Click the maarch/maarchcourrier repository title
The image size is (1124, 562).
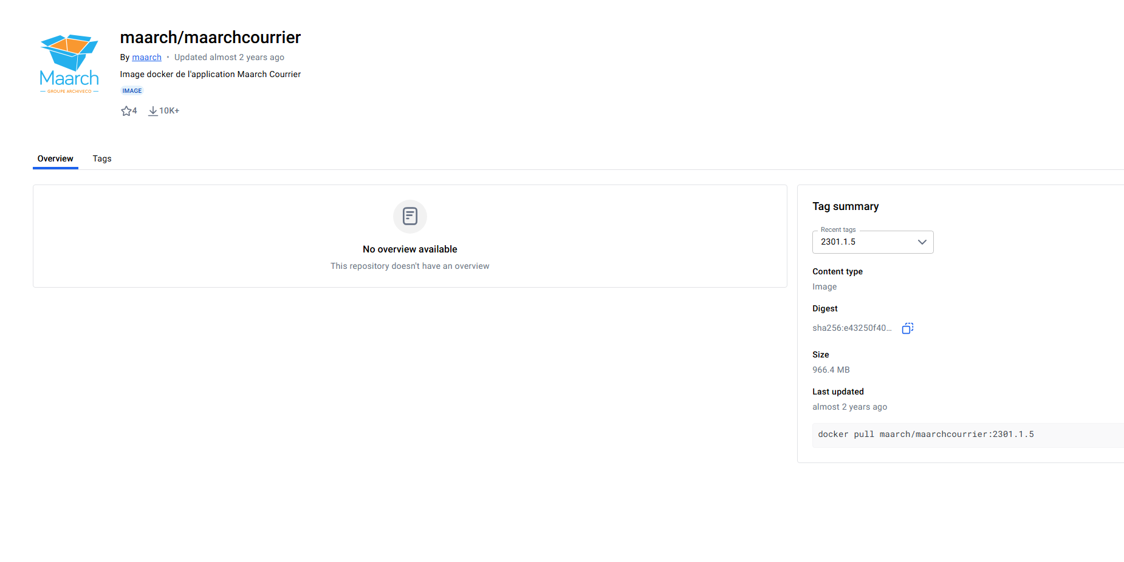pyautogui.click(x=210, y=38)
